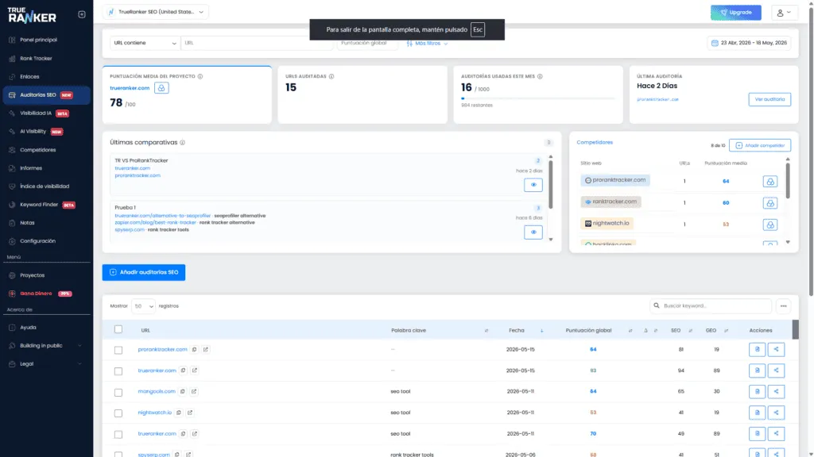The width and height of the screenshot is (814, 457).
Task: Click audit icon for competitor proranktracker.com
Action: (x=769, y=182)
